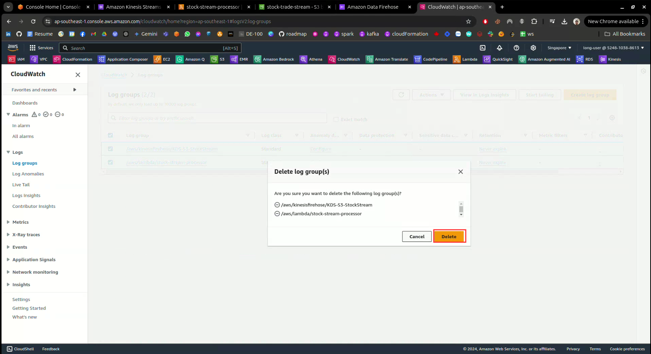Viewport: 651px width, 354px height.
Task: Toggle the KDS-S3-StockStream row checkbox
Action: coord(110,149)
